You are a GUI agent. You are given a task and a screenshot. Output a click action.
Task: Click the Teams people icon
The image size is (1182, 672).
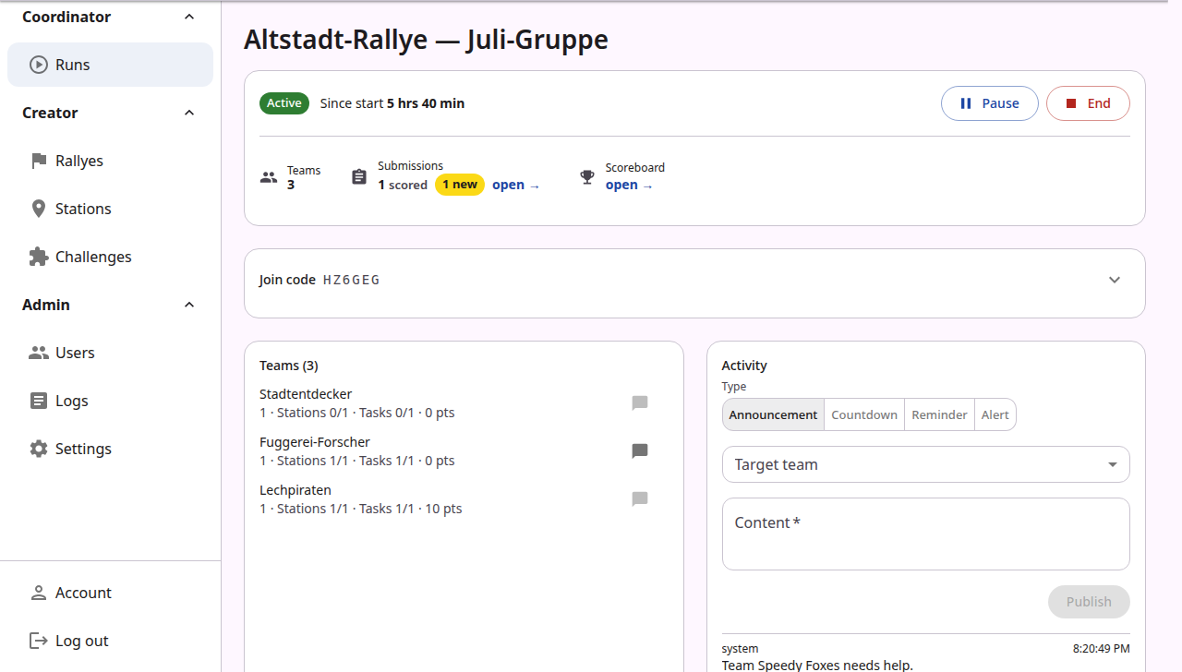click(269, 177)
